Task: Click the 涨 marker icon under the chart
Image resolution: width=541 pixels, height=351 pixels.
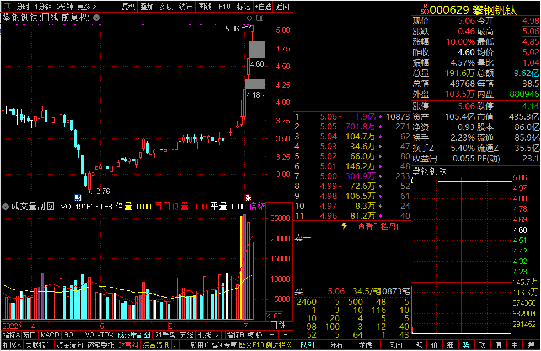Action: tap(248, 197)
